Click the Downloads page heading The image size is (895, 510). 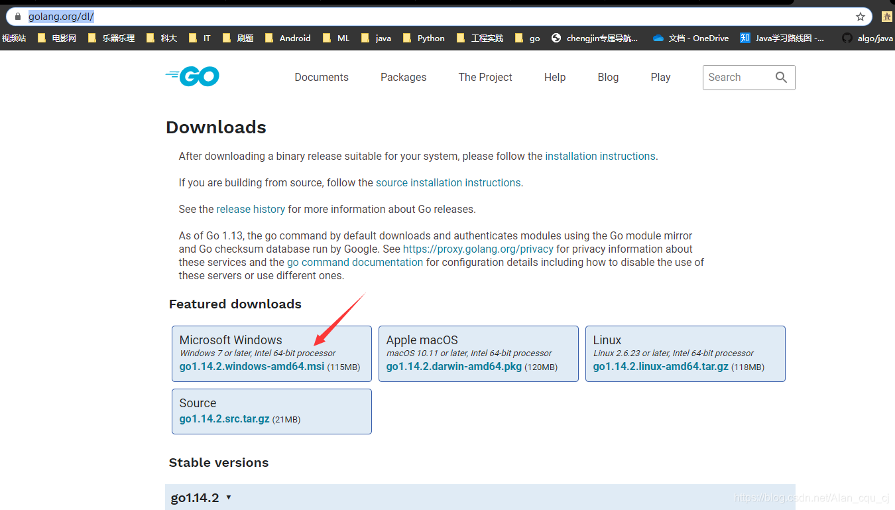(216, 127)
